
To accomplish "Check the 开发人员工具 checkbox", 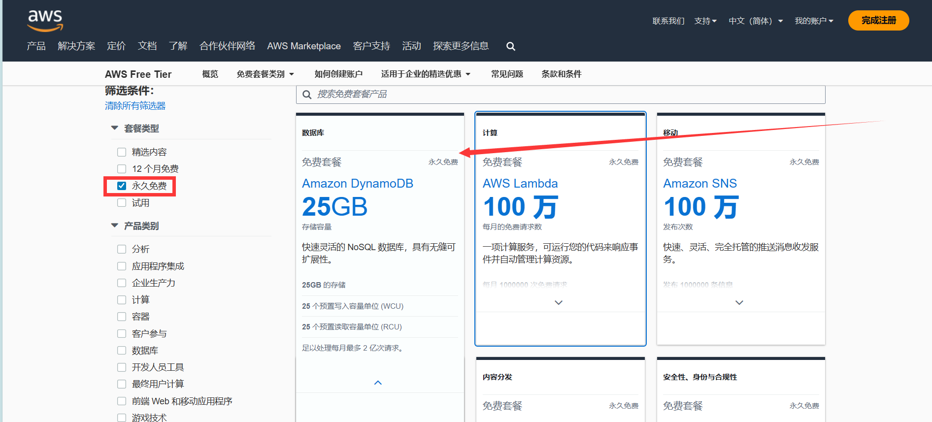I will point(122,367).
